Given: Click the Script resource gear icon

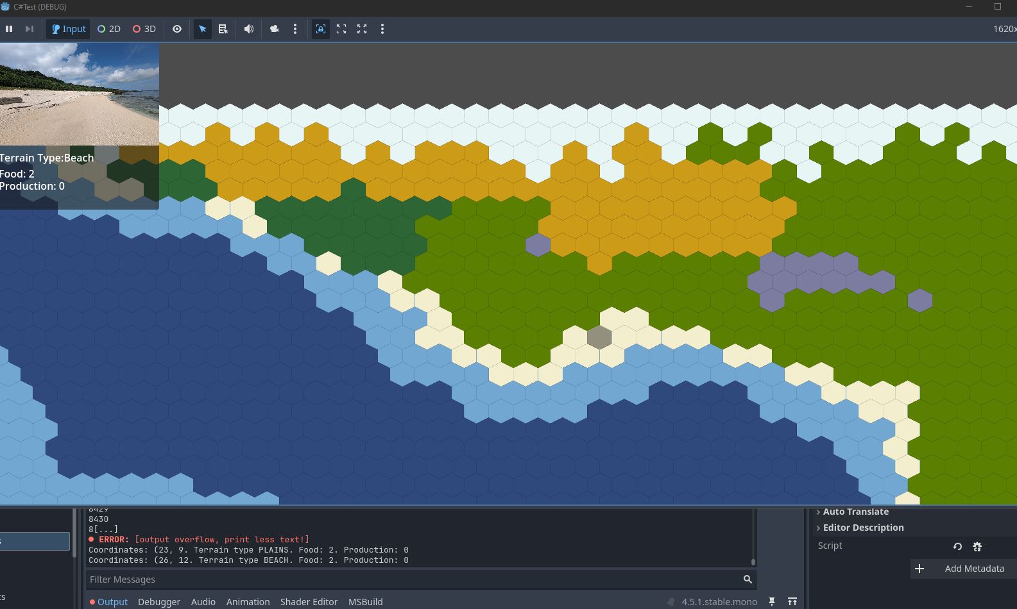Looking at the screenshot, I should pyautogui.click(x=977, y=547).
